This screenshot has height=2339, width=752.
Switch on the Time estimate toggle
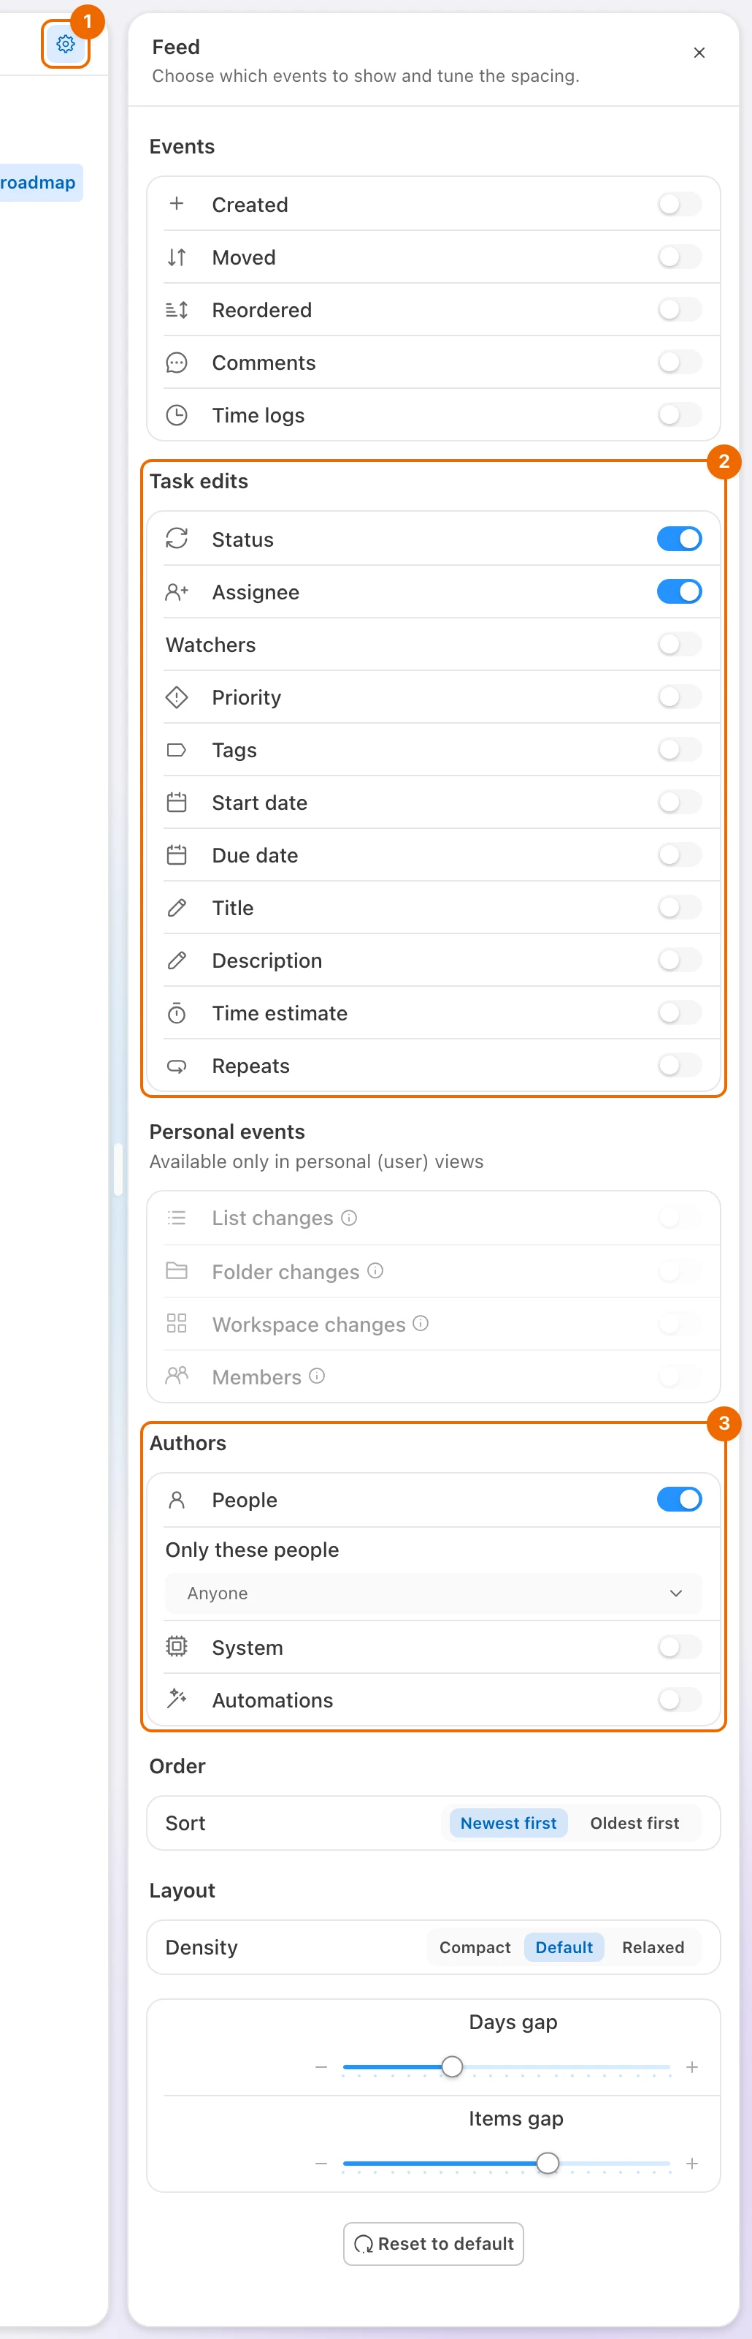point(680,1012)
